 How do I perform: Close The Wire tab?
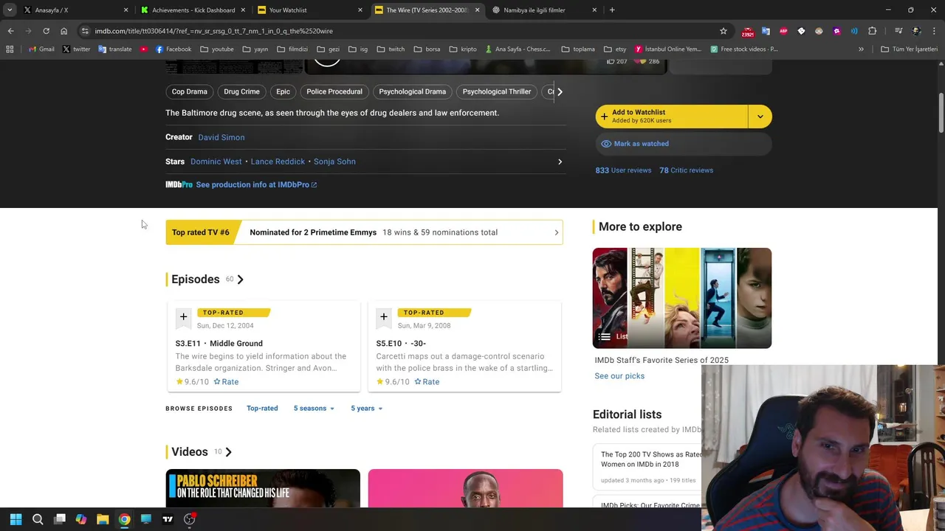(478, 10)
